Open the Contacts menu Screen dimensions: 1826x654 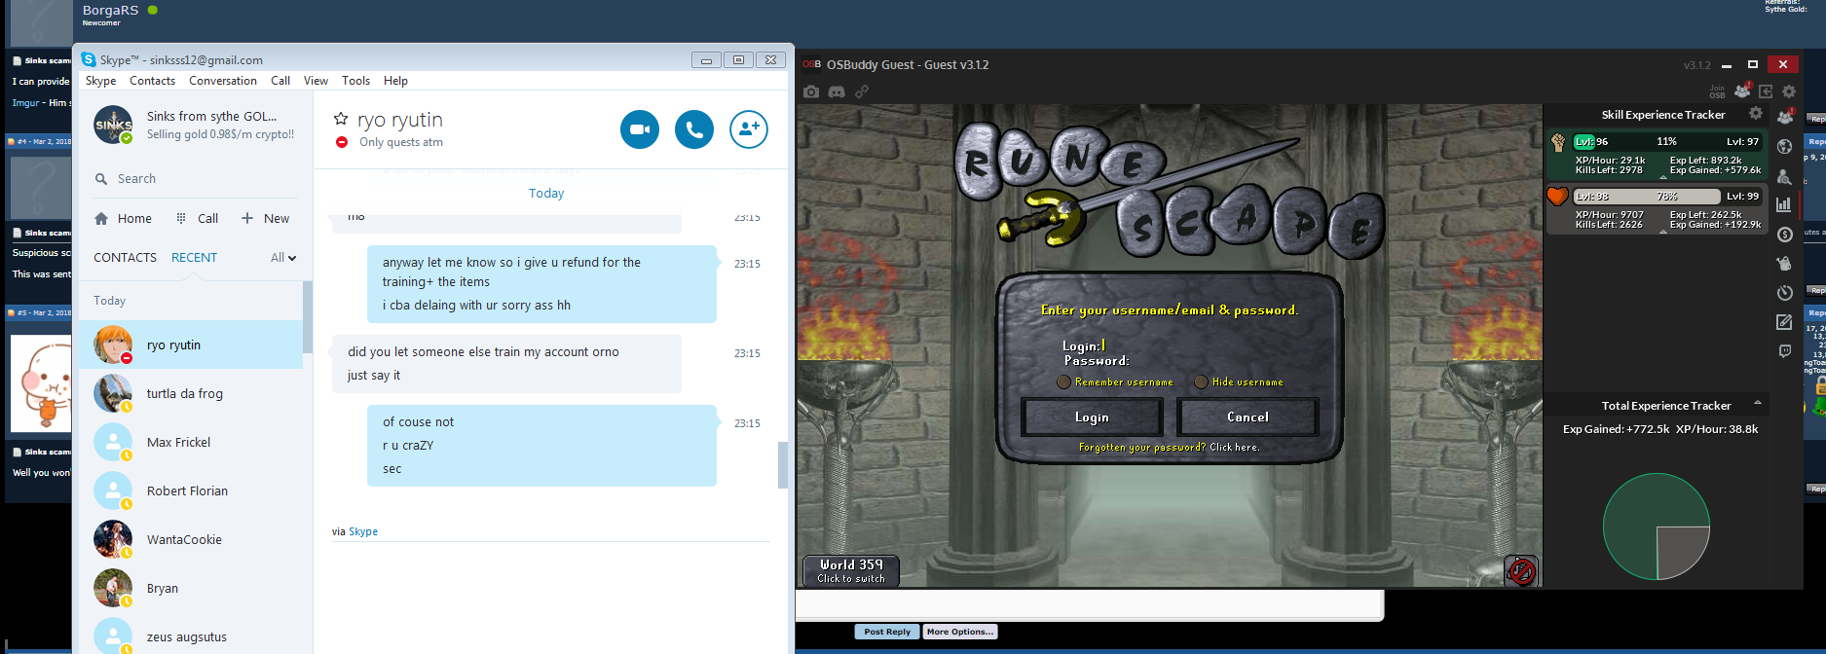pos(152,81)
